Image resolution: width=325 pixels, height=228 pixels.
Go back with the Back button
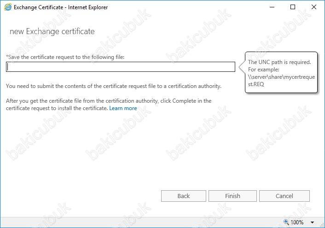pyautogui.click(x=183, y=196)
